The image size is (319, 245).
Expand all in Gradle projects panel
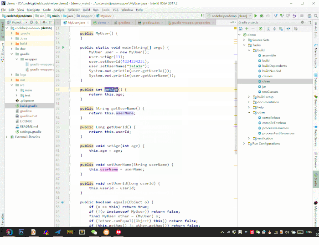268,28
